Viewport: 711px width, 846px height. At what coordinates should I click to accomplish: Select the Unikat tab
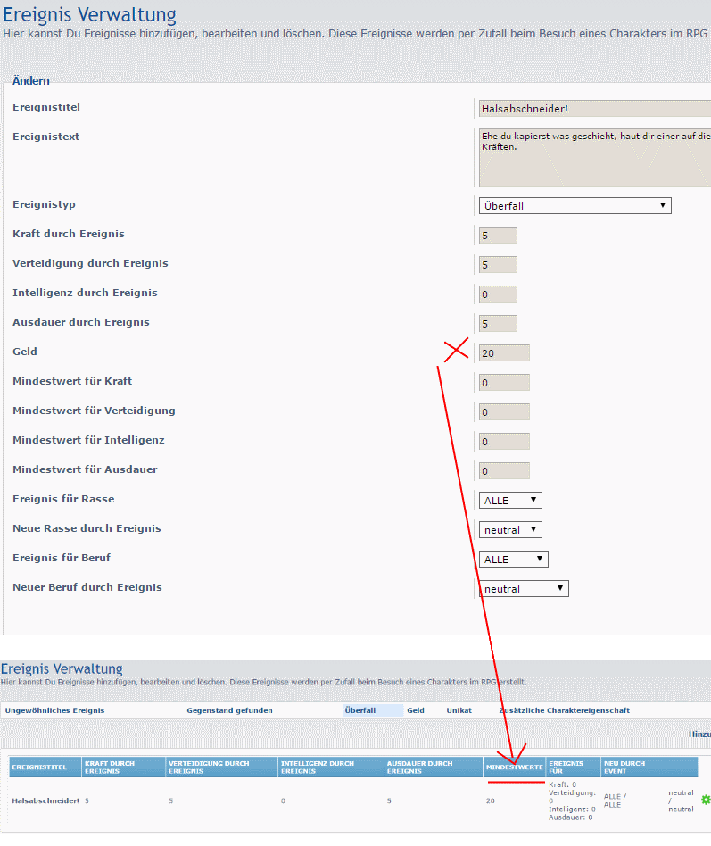pyautogui.click(x=459, y=710)
